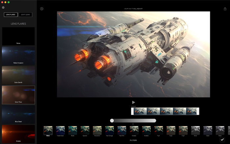Viewport: 230px width, 144px height.
Task: Apply the Fuji2 filter
Action: [171, 130]
